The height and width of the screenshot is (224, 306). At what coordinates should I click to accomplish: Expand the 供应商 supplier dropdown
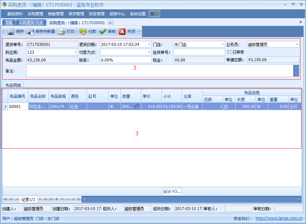point(75,52)
